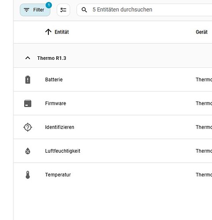This screenshot has width=212, height=220.
Task: Open the Firmware entity row
Action: tap(113, 103)
